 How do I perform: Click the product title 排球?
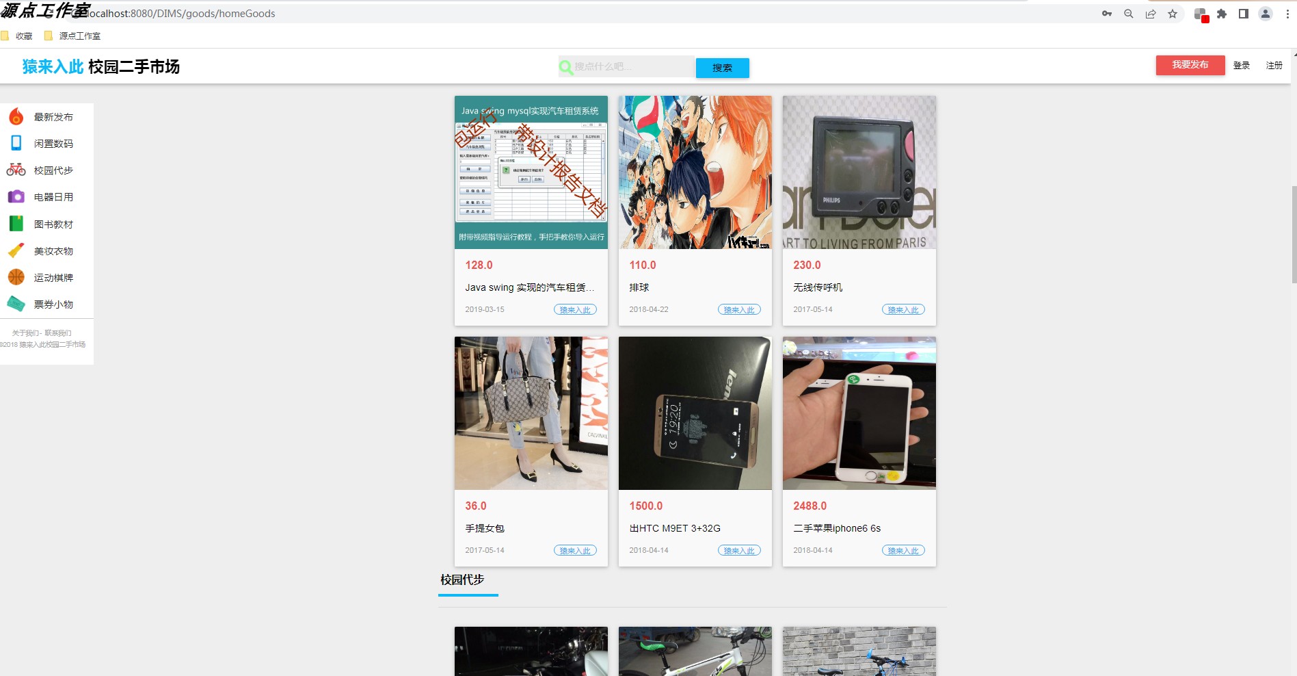tap(639, 287)
